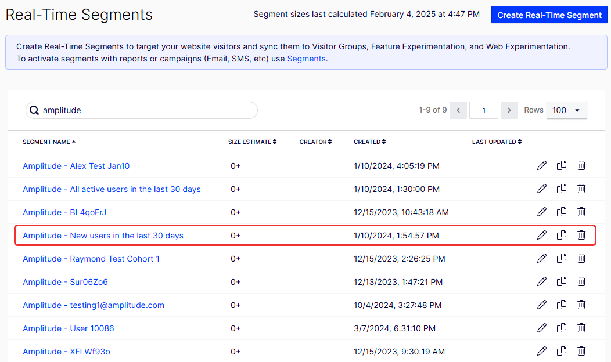Open Amplitude - testing1@amplitude.com link
Image resolution: width=611 pixels, height=362 pixels.
pos(94,305)
